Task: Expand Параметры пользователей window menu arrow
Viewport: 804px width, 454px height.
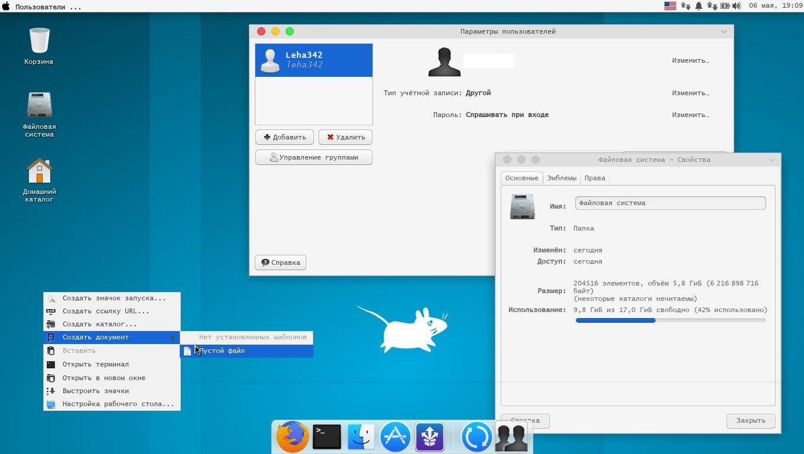Action: 724,32
